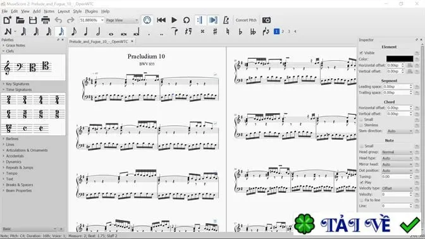Open the Page View dropdown
Viewport: 425px width, 239px height.
[122, 20]
